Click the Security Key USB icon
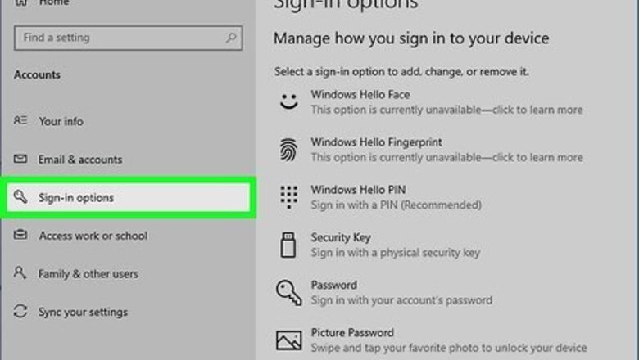 [288, 244]
